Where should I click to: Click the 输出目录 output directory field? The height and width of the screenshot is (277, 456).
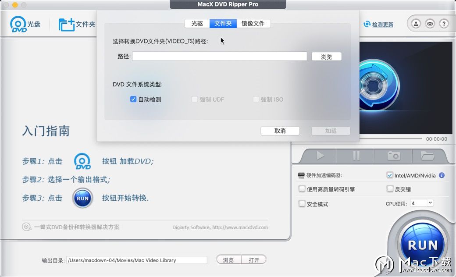[137, 260]
